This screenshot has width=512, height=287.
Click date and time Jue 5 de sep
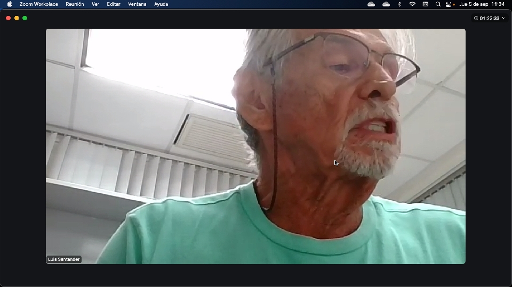coord(482,4)
